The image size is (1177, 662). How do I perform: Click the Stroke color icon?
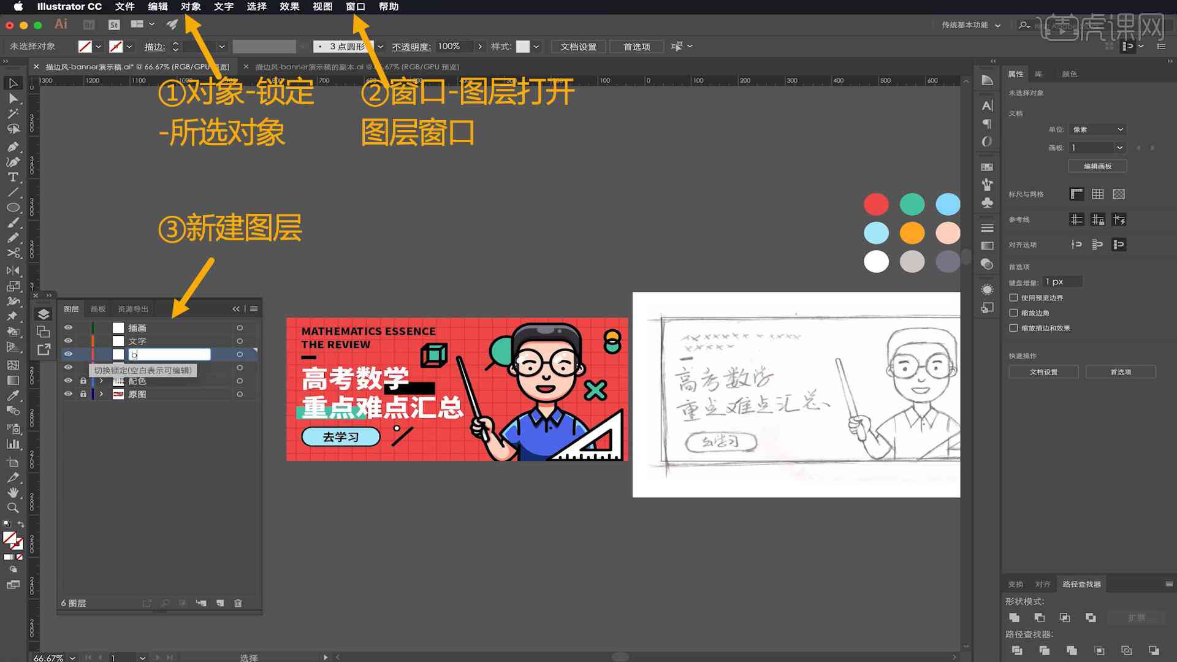116,46
